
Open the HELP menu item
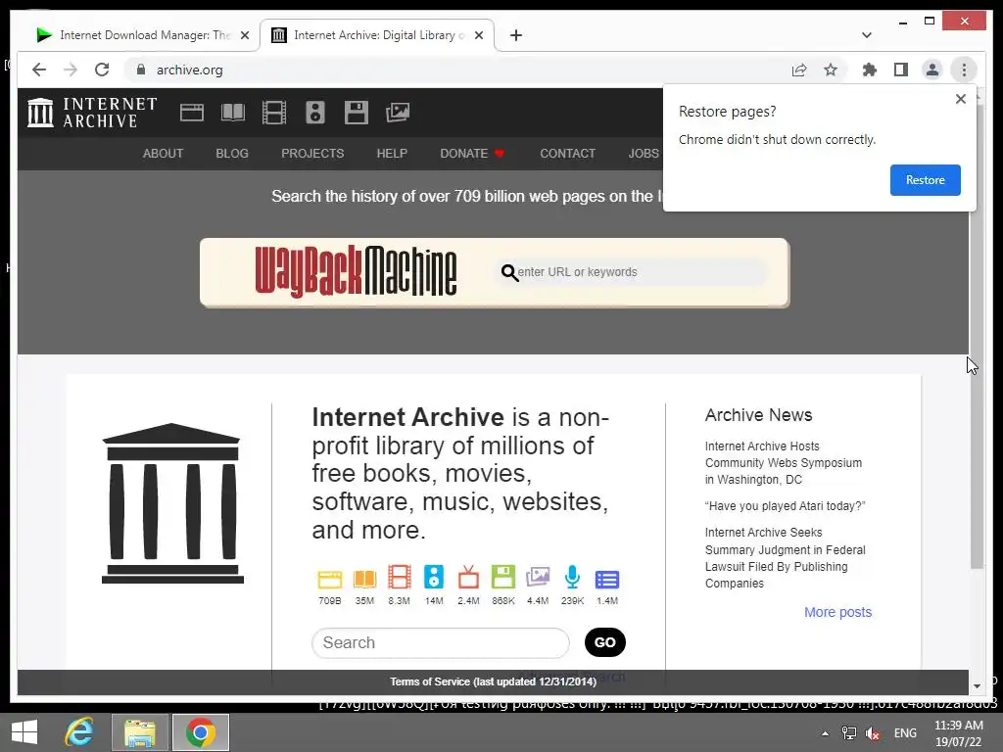click(392, 154)
